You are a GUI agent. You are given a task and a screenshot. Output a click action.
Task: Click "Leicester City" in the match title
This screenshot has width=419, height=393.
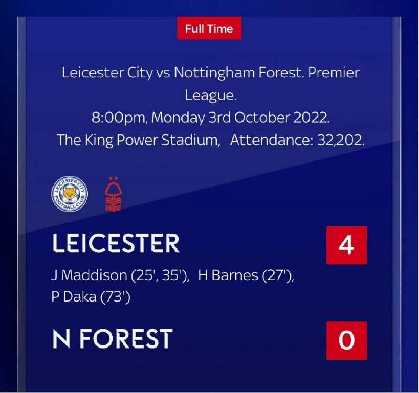[106, 73]
